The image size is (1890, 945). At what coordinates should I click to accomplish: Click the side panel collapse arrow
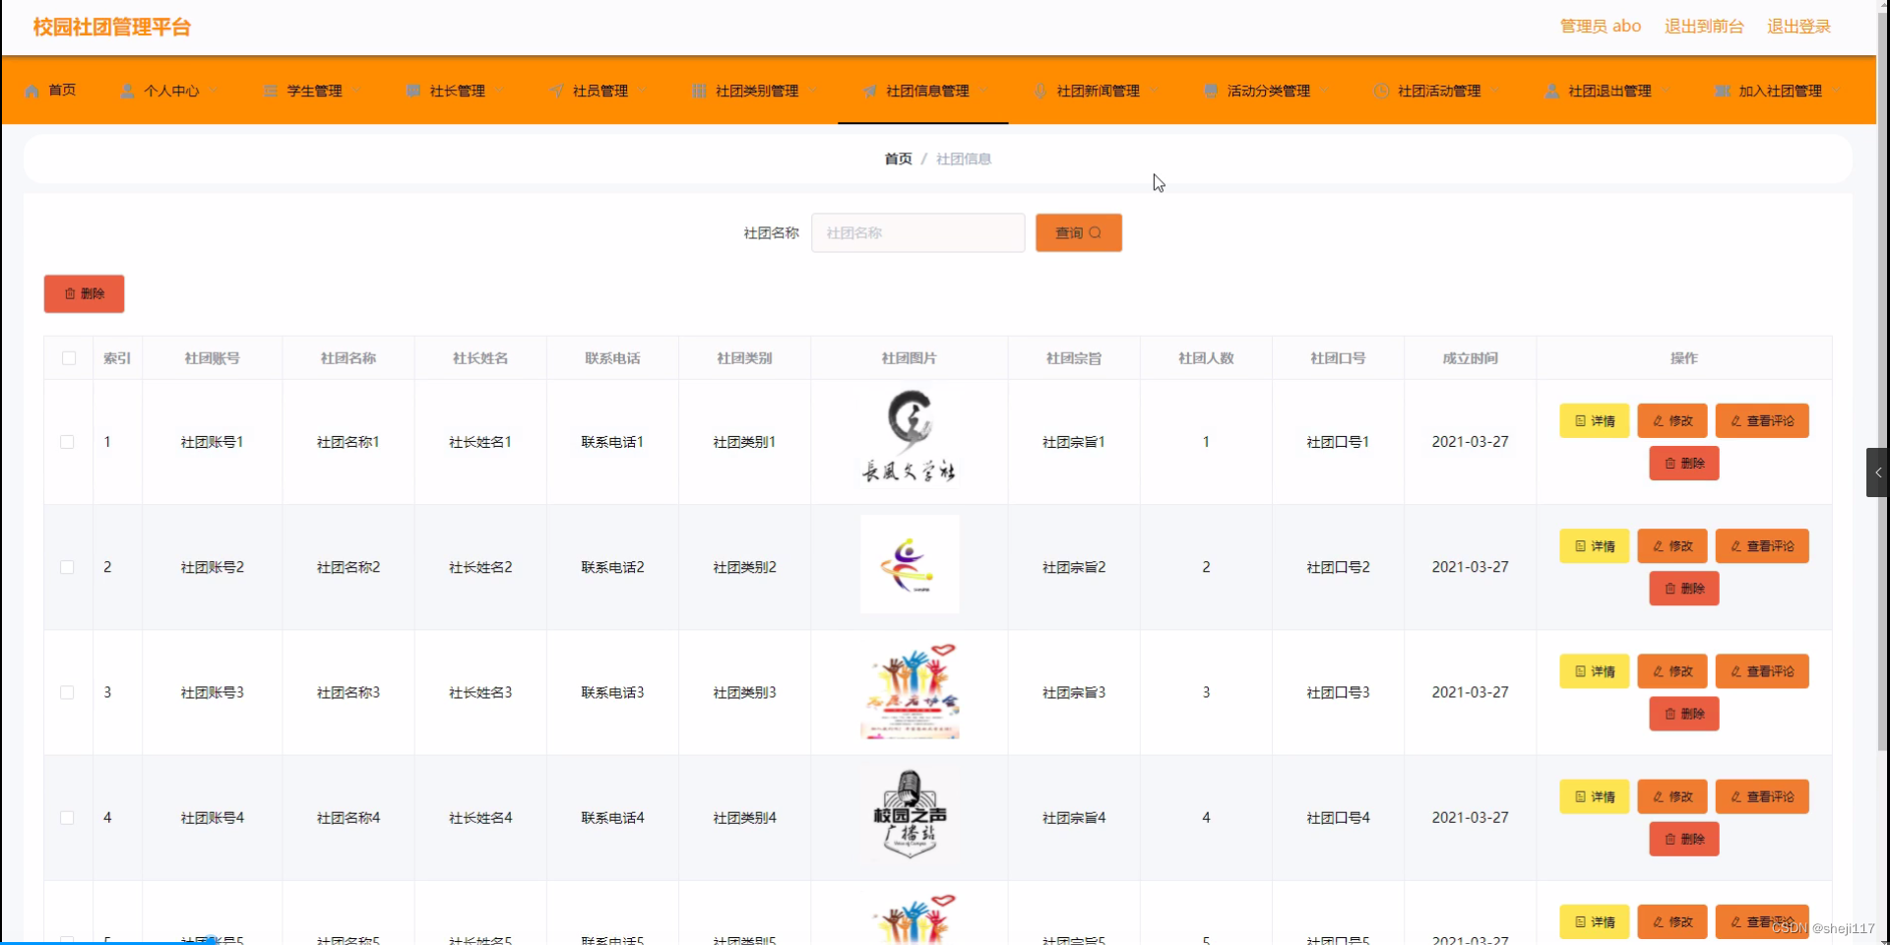1877,472
